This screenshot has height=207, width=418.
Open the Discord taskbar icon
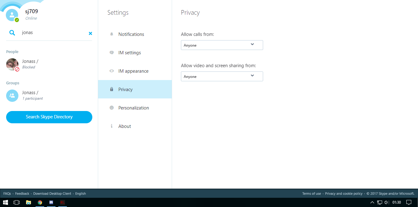pyautogui.click(x=51, y=202)
